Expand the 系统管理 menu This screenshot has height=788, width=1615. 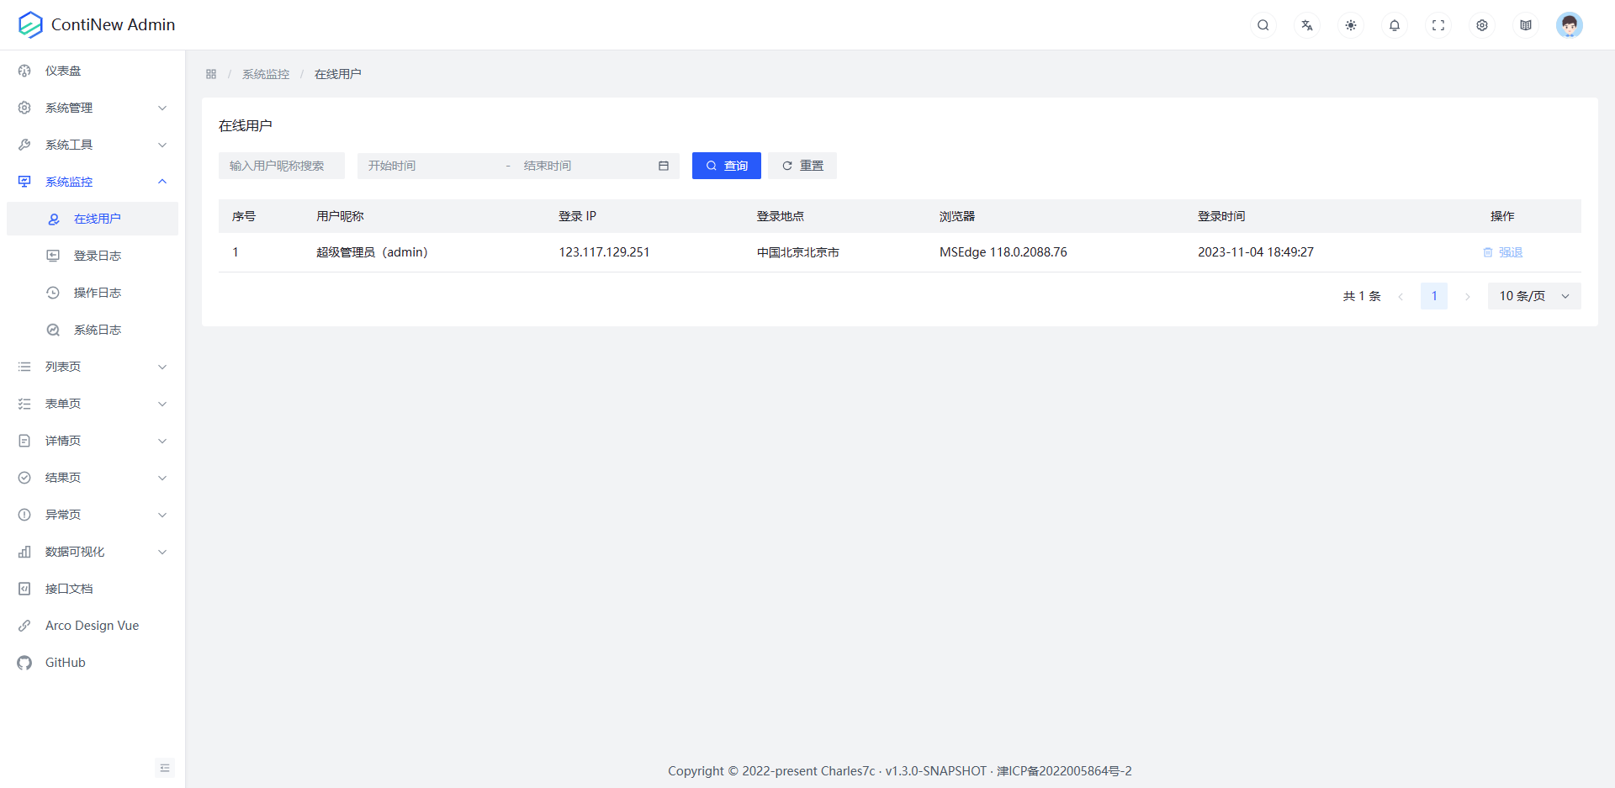92,107
